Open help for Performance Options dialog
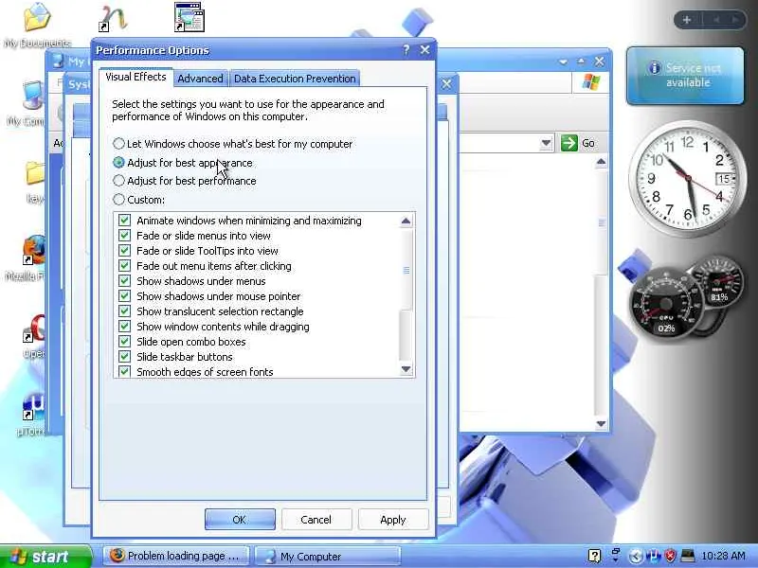758x568 pixels. pos(406,50)
